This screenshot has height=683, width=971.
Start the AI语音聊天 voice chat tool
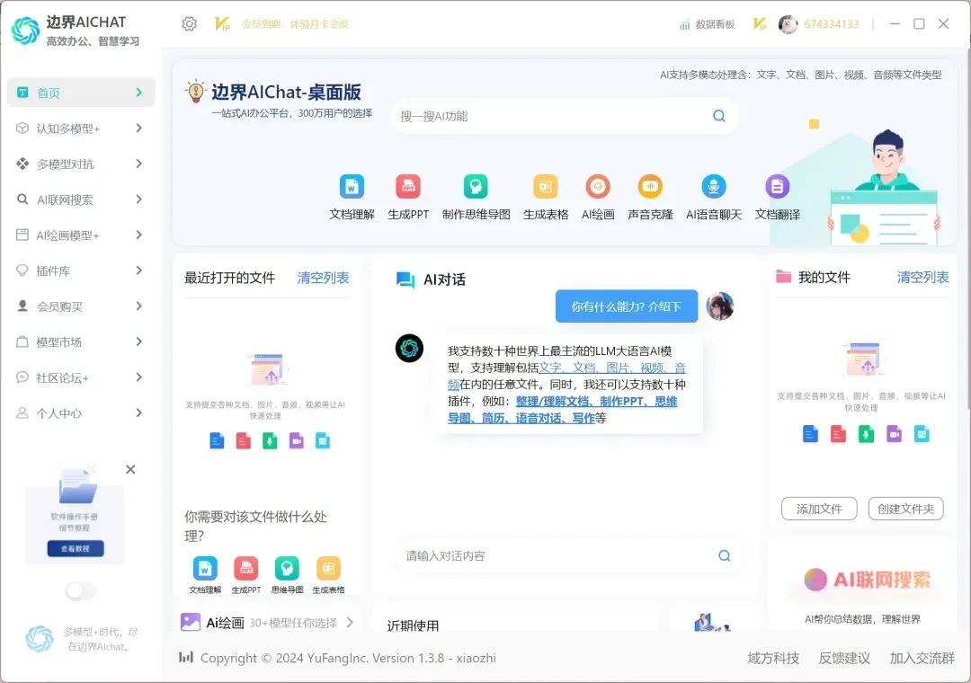714,187
